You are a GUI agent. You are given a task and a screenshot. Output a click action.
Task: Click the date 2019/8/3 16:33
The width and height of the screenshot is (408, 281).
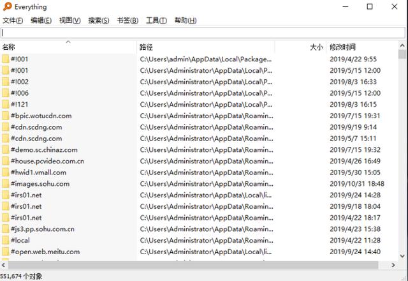pos(353,82)
